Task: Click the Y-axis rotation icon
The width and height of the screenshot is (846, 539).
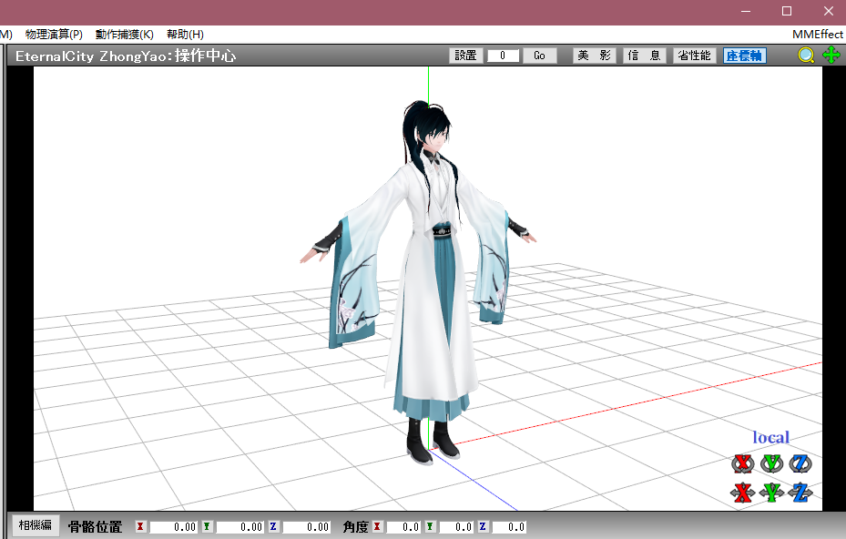Action: (x=772, y=464)
